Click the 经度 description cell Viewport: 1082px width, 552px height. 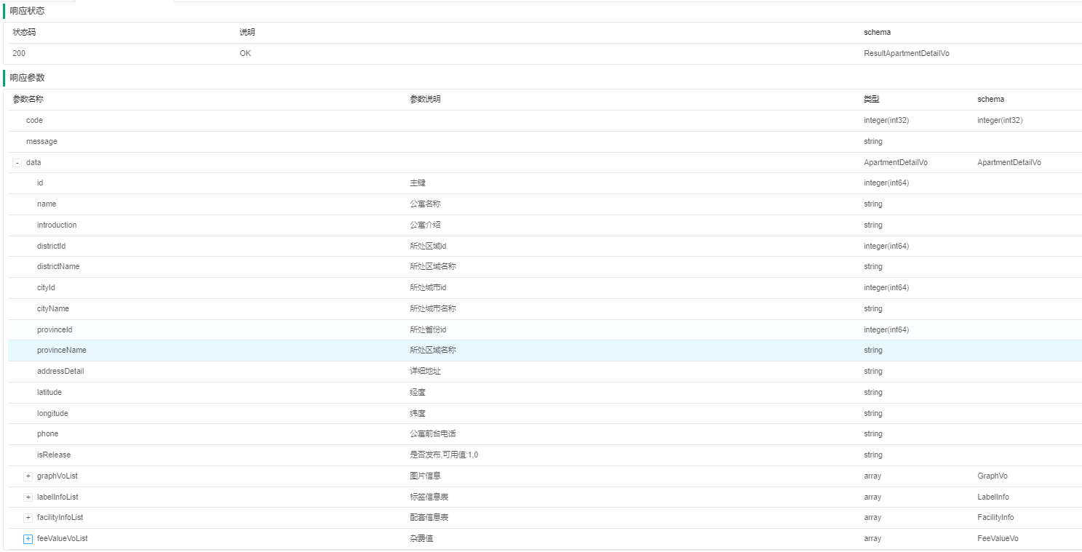(418, 393)
